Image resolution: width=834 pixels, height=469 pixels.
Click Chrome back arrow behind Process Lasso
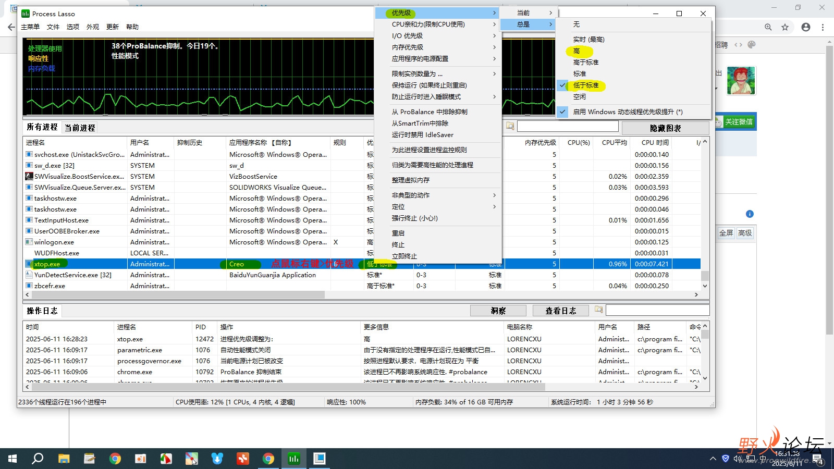[11, 27]
